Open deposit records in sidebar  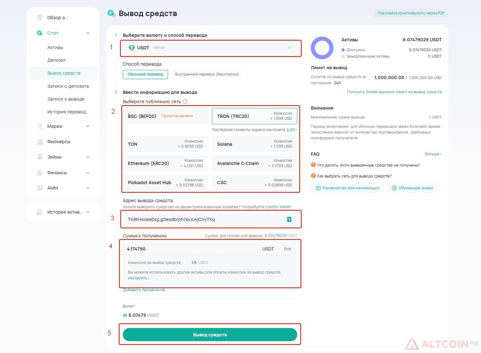pos(68,86)
